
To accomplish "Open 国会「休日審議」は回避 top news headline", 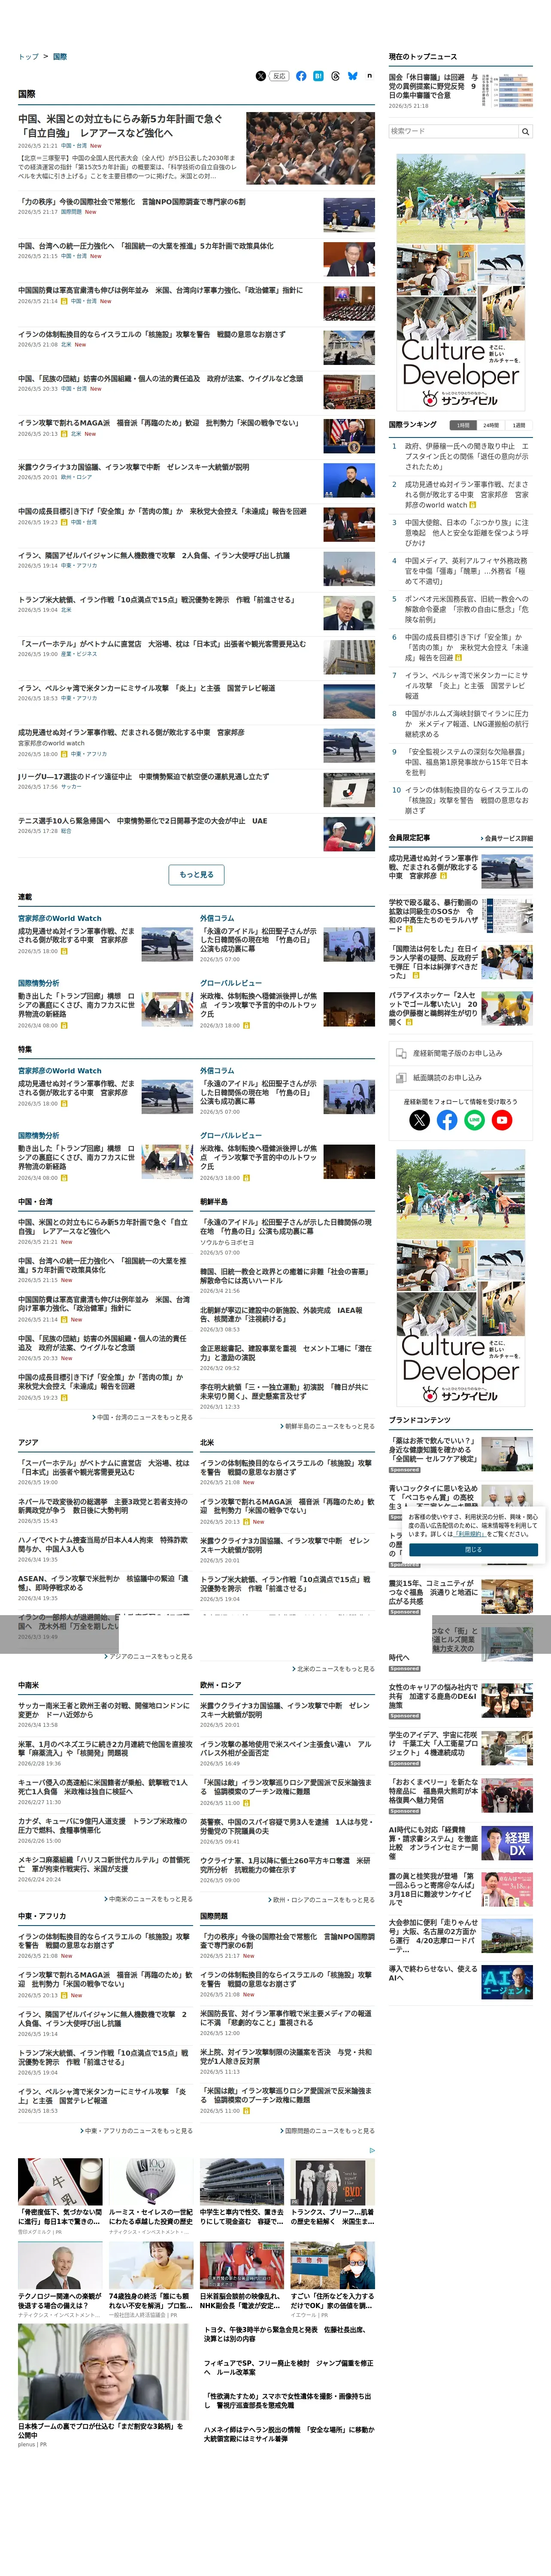I will (x=433, y=86).
